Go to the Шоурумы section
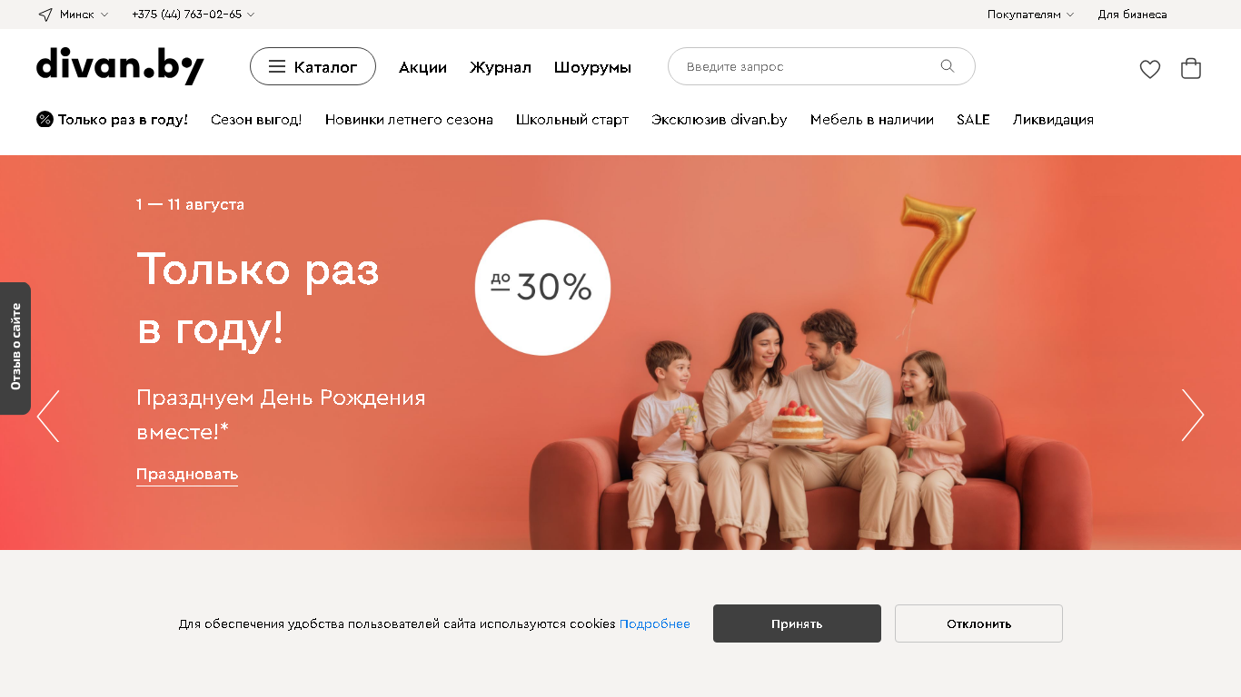Viewport: 1241px width, 697px height. tap(592, 67)
